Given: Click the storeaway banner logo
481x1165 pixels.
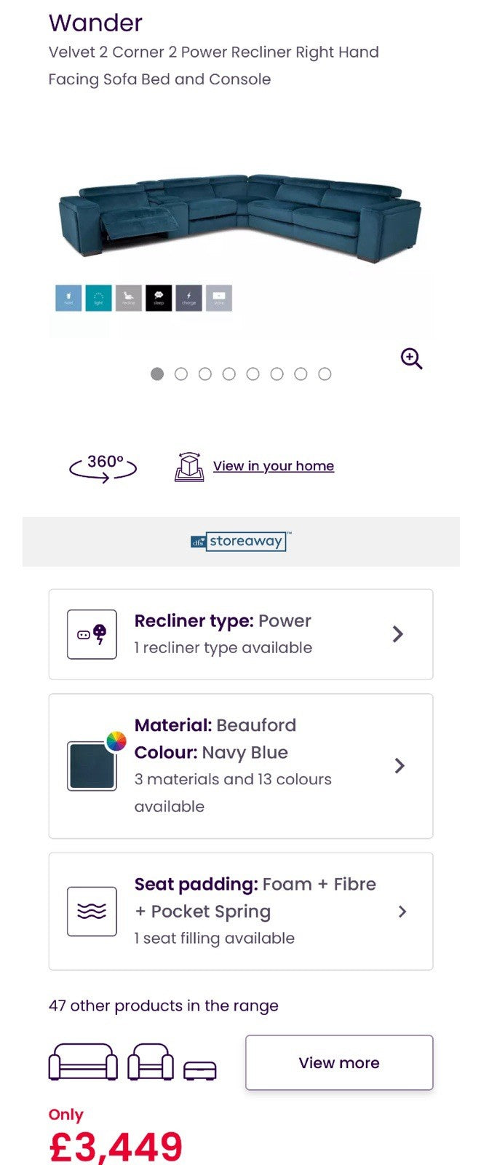Looking at the screenshot, I should point(240,541).
